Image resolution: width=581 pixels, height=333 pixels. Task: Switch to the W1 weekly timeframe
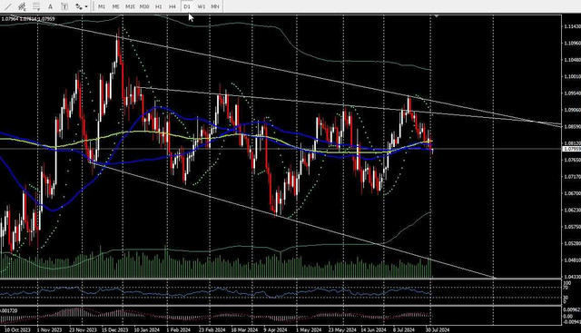201,6
